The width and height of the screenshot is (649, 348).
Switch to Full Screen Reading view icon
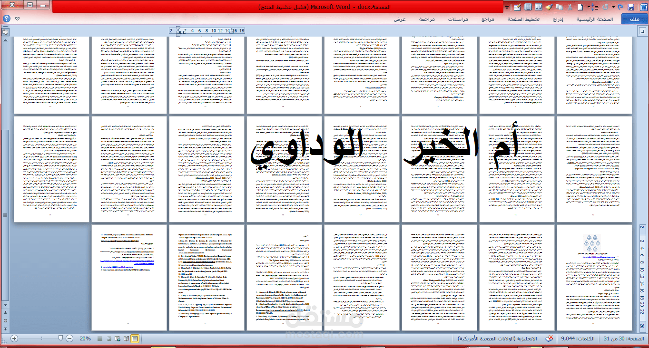click(x=126, y=338)
